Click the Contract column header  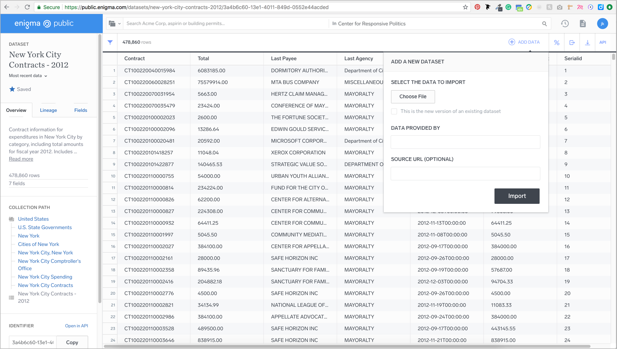tap(153, 58)
